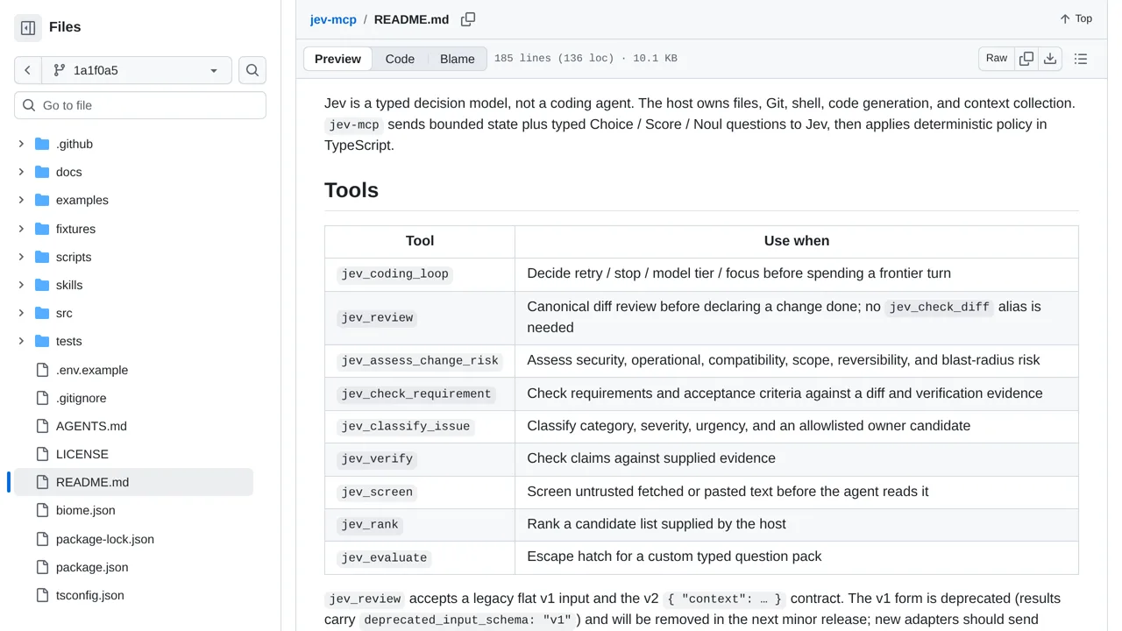Screen dimensions: 1122x631
Task: Download the raw file icon
Action: pyautogui.click(x=1050, y=59)
